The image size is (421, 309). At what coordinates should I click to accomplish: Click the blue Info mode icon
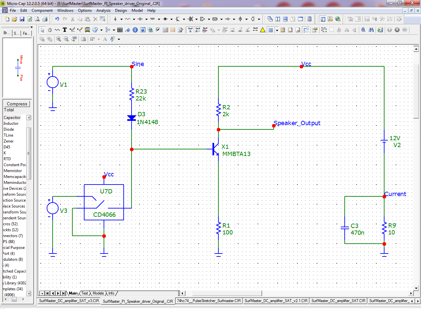pyautogui.click(x=135, y=30)
